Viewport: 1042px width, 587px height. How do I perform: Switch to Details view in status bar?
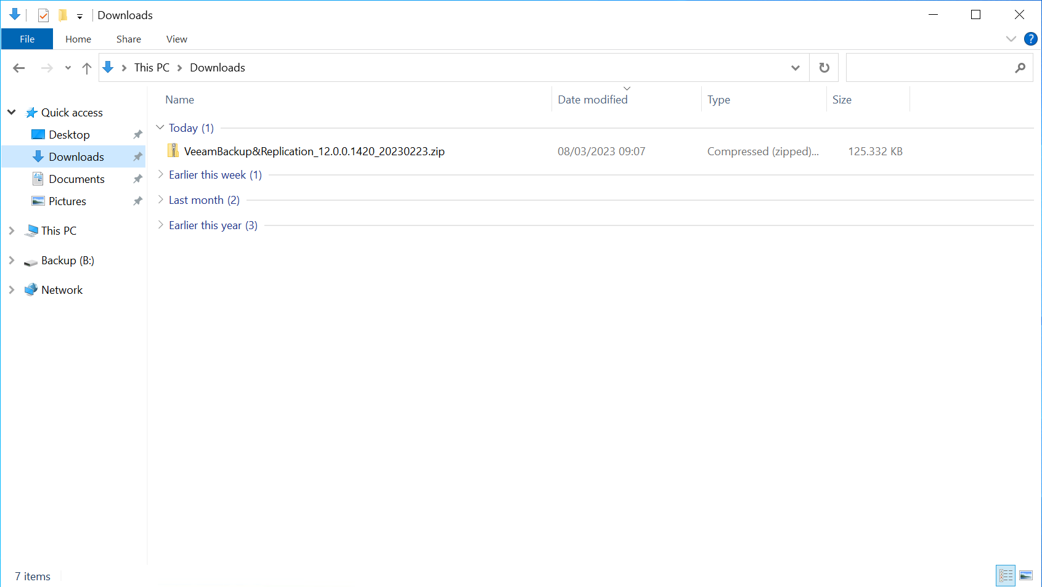click(1006, 576)
